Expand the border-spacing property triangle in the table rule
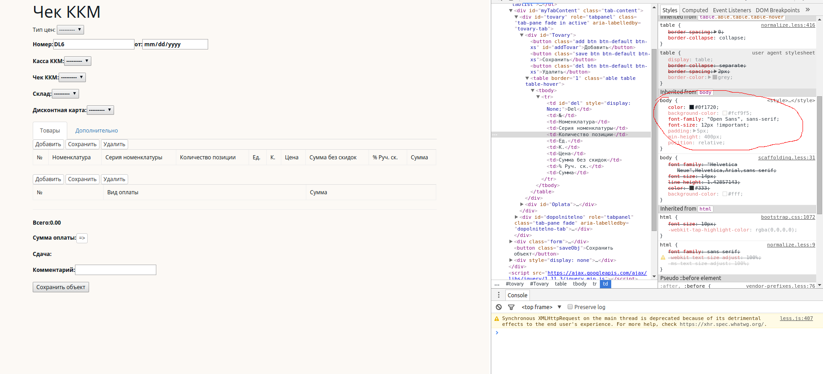823x374 pixels. coord(715,32)
